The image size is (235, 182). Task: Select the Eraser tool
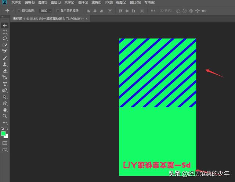pos(5,71)
